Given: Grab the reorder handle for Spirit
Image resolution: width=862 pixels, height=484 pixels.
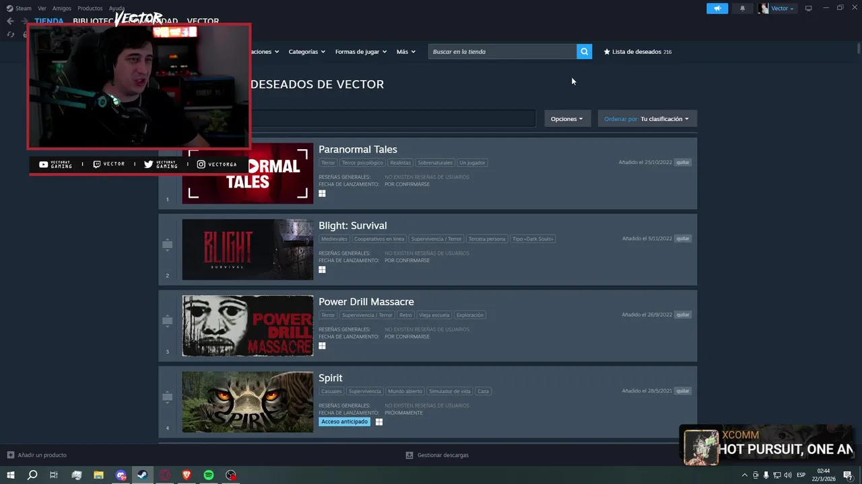Looking at the screenshot, I should click(x=167, y=397).
